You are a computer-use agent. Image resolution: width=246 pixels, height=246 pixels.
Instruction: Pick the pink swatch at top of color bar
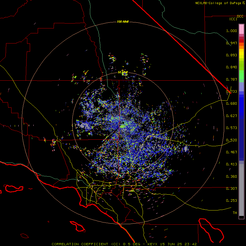tap(241, 29)
